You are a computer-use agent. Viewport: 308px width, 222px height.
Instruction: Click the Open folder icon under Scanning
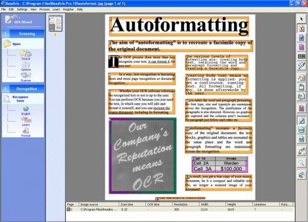coord(7,44)
